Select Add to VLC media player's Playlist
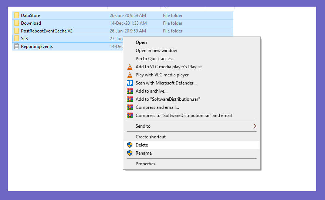Screen dimensions: 325x200 192,66
